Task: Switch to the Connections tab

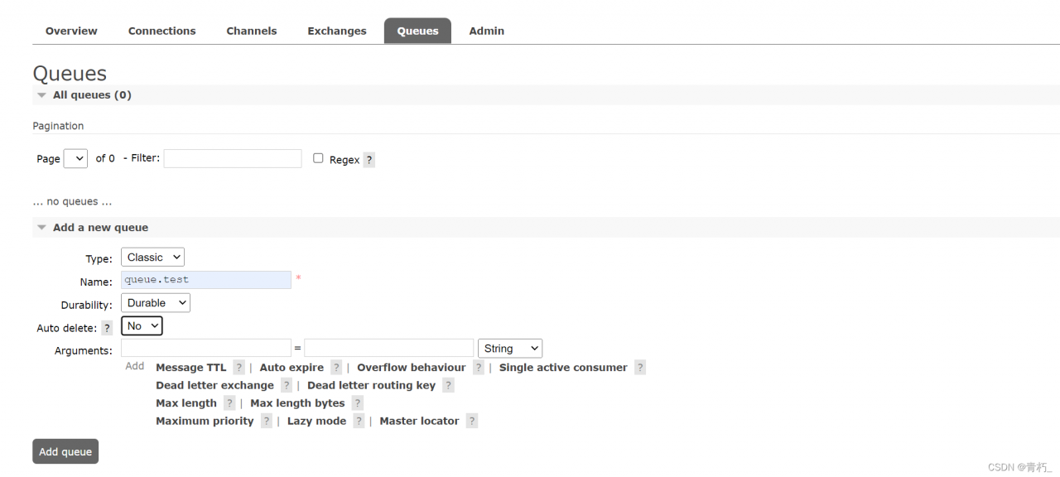Action: point(162,31)
